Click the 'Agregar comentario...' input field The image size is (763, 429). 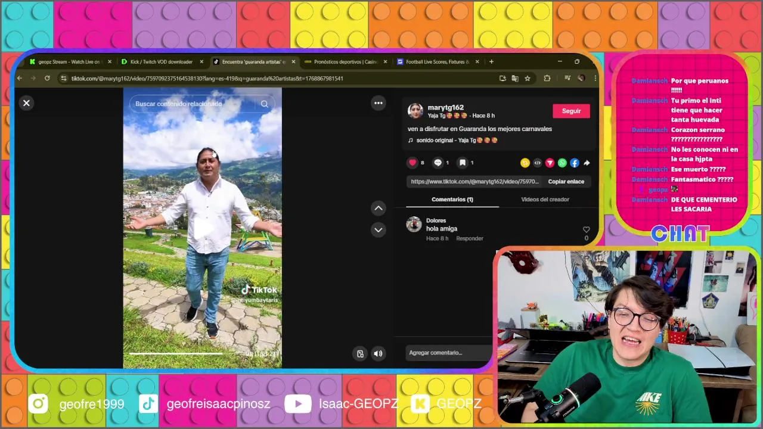pos(448,353)
